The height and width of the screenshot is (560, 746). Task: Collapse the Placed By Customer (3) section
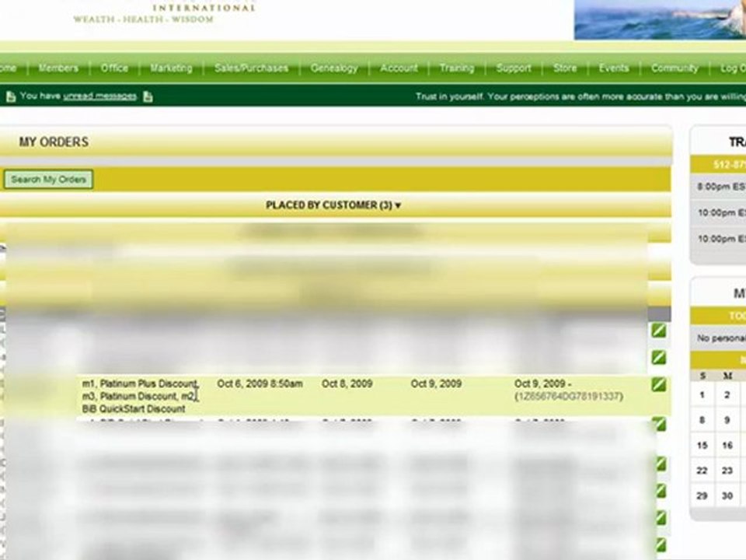point(333,205)
